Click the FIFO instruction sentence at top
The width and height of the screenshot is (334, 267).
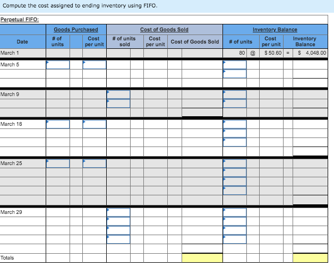(x=80, y=5)
